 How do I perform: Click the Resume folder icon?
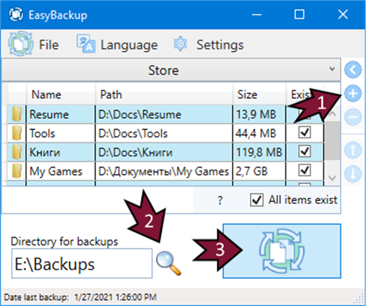tap(17, 114)
